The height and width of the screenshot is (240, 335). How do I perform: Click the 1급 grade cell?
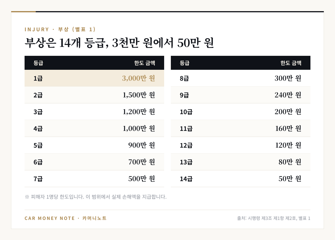tap(38, 78)
